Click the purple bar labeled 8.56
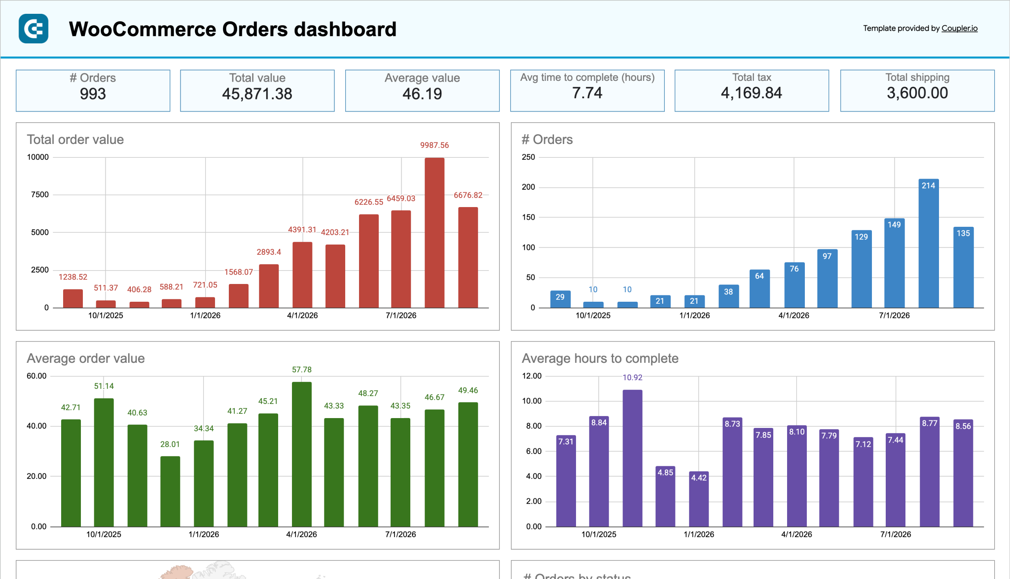Screen dimensions: 1010x579 tap(963, 473)
